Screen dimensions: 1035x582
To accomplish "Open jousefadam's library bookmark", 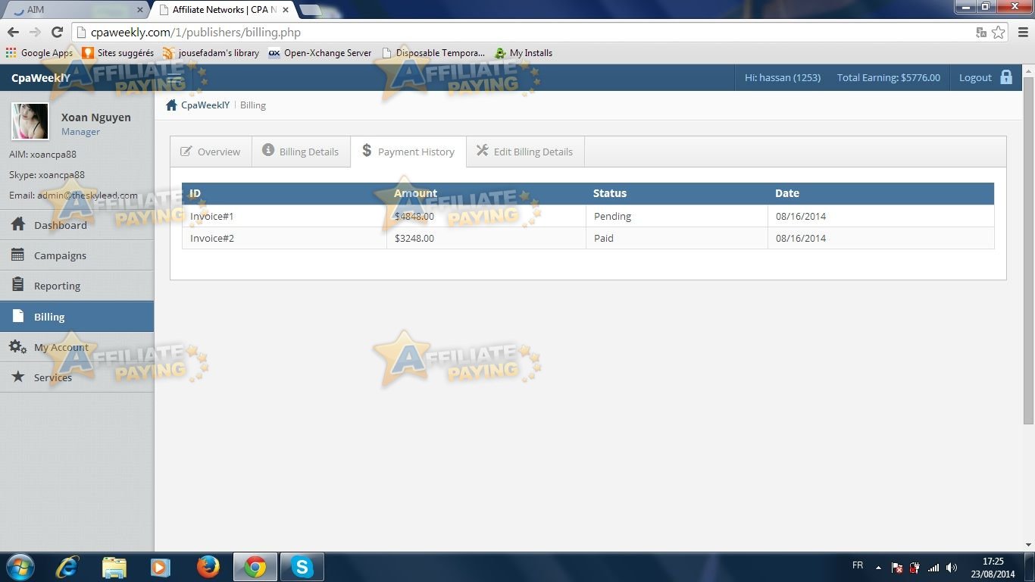I will pos(211,53).
